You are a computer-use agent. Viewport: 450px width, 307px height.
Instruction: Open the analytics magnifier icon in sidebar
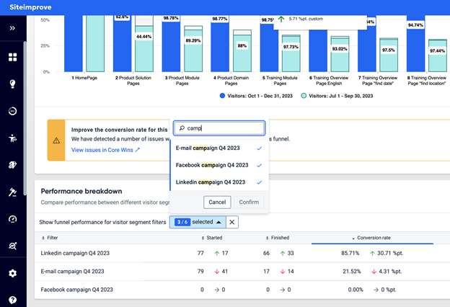(13, 246)
